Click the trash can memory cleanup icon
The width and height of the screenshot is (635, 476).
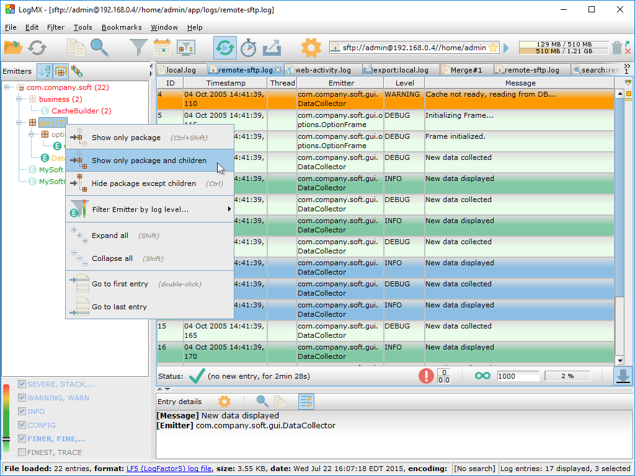[616, 48]
